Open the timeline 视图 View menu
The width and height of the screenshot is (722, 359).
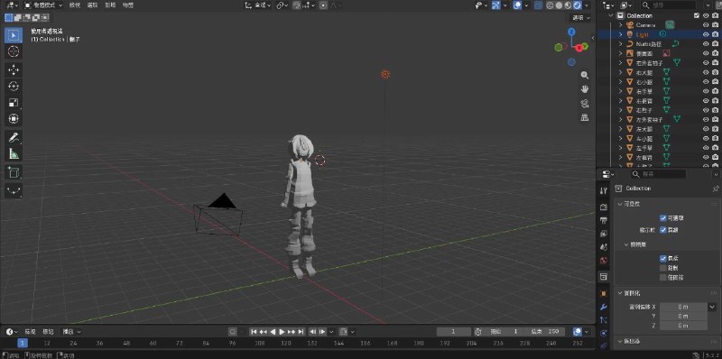pos(30,331)
